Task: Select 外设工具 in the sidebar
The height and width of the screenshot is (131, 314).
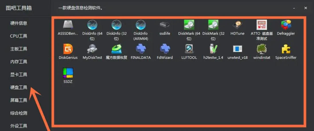Action: pos(19,126)
